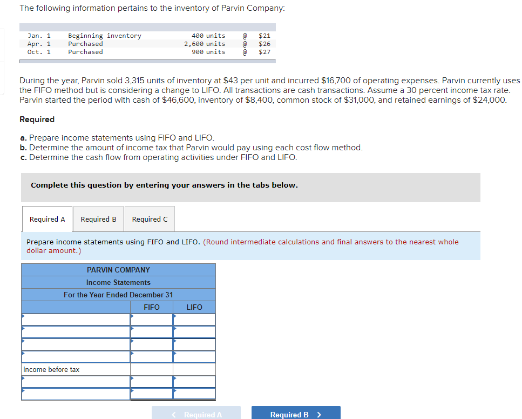The height and width of the screenshot is (419, 522).
Task: Open the last row's label dropdown in the income statement
Action: (76, 394)
